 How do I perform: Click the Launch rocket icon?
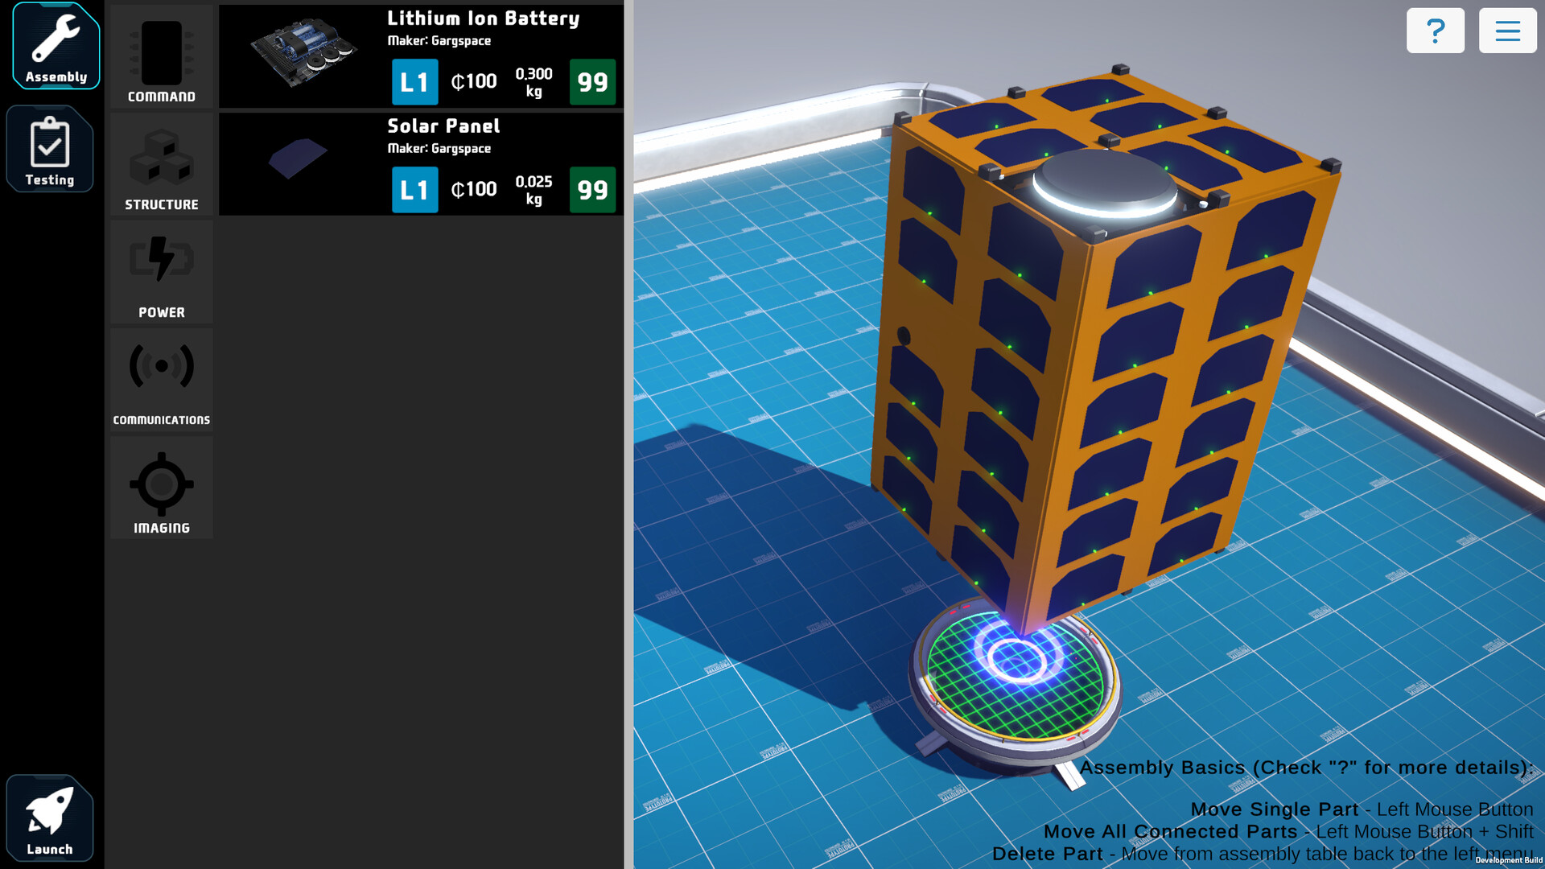50,817
